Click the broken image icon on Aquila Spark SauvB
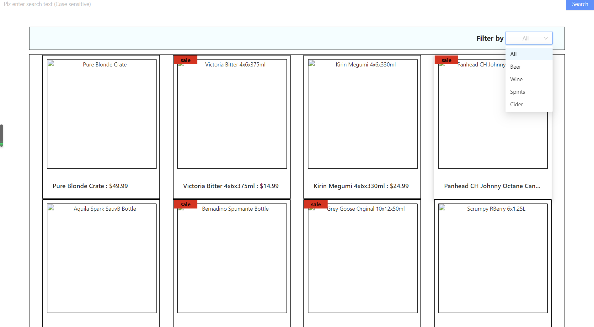The image size is (594, 327). (51, 208)
